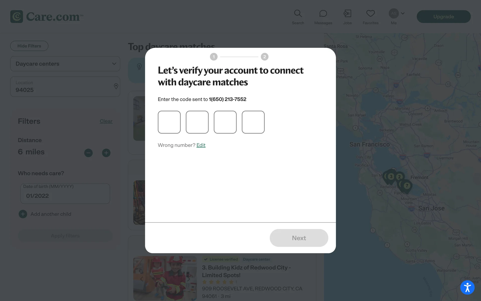Click the Upgrade button
Image resolution: width=481 pixels, height=301 pixels.
coord(444,17)
